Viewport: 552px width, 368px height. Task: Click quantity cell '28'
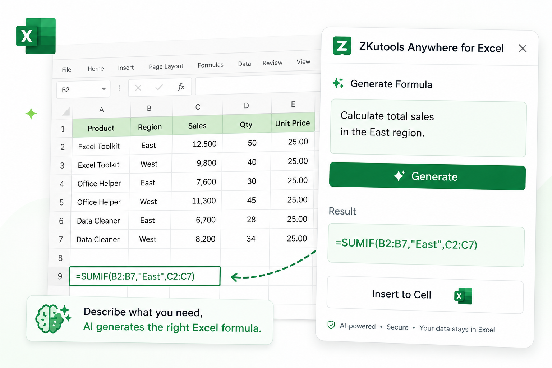click(245, 220)
